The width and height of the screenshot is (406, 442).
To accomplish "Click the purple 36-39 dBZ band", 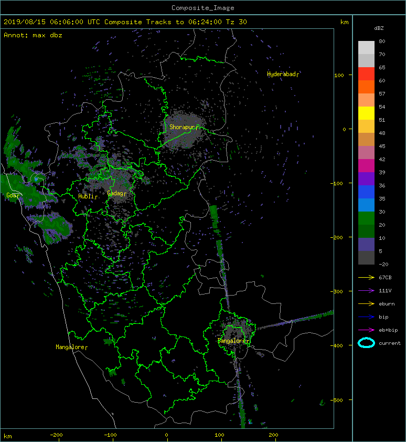I will (366, 179).
